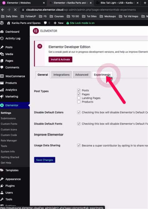The width and height of the screenshot is (148, 209).
Task: Open the Daily Sites bookmark folder
Action: tap(9, 16)
